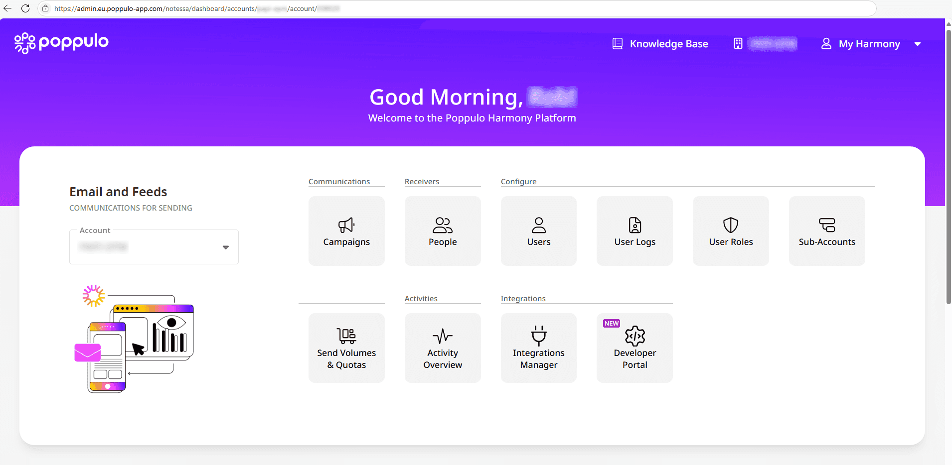The image size is (952, 465).
Task: Click the Communications section label
Action: click(339, 182)
